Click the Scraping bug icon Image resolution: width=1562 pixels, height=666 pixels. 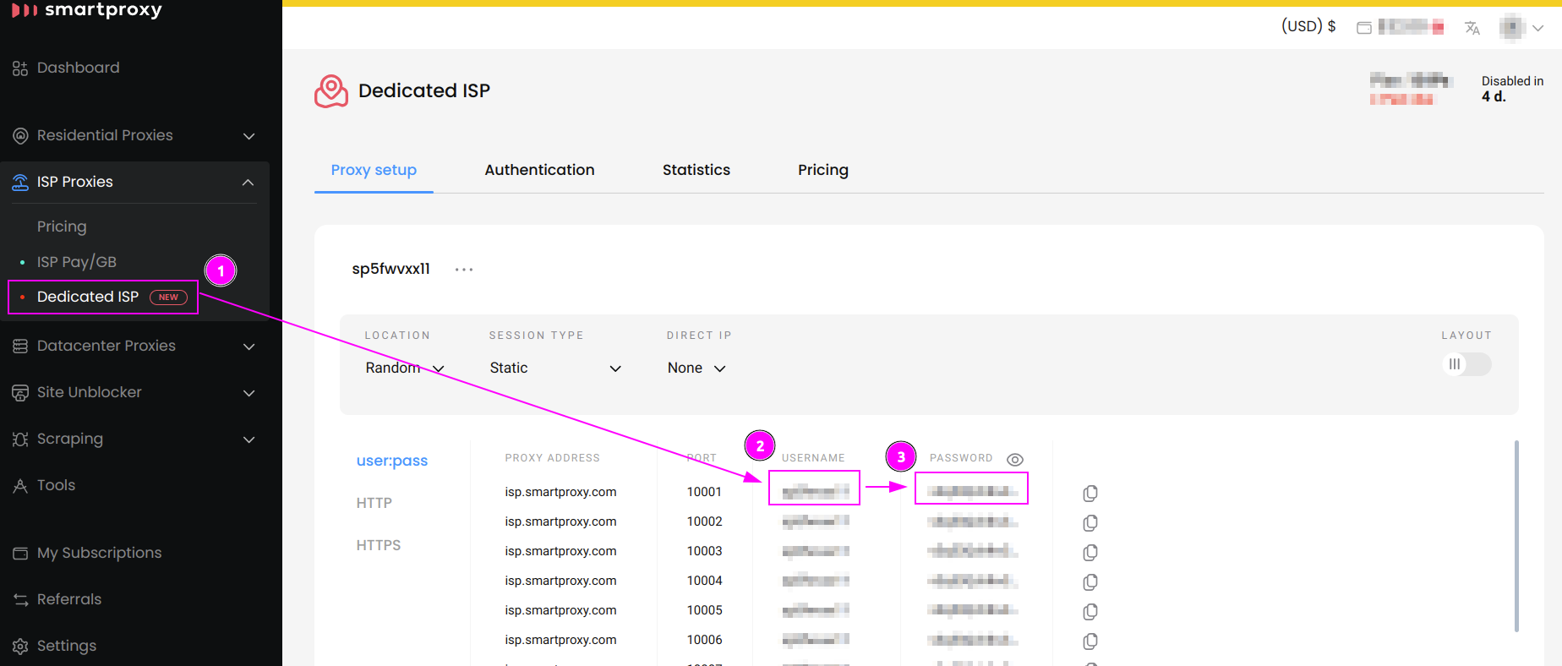pyautogui.click(x=20, y=439)
